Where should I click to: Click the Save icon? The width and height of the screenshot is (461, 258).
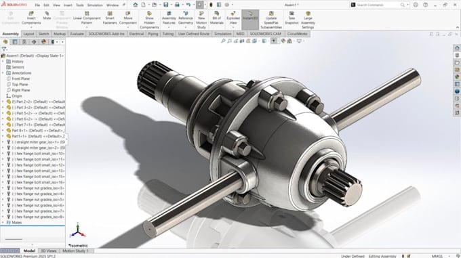[x=166, y=5]
